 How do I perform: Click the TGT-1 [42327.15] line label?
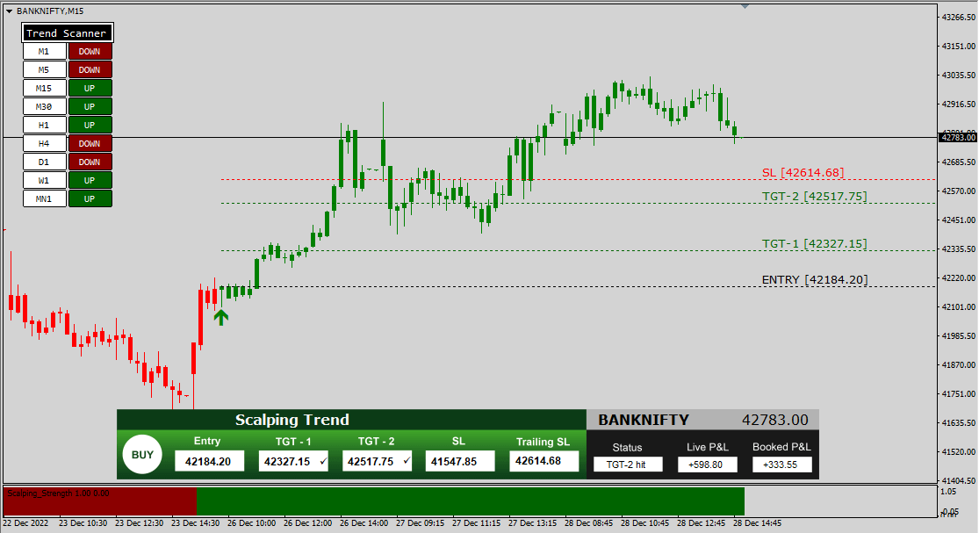[814, 243]
